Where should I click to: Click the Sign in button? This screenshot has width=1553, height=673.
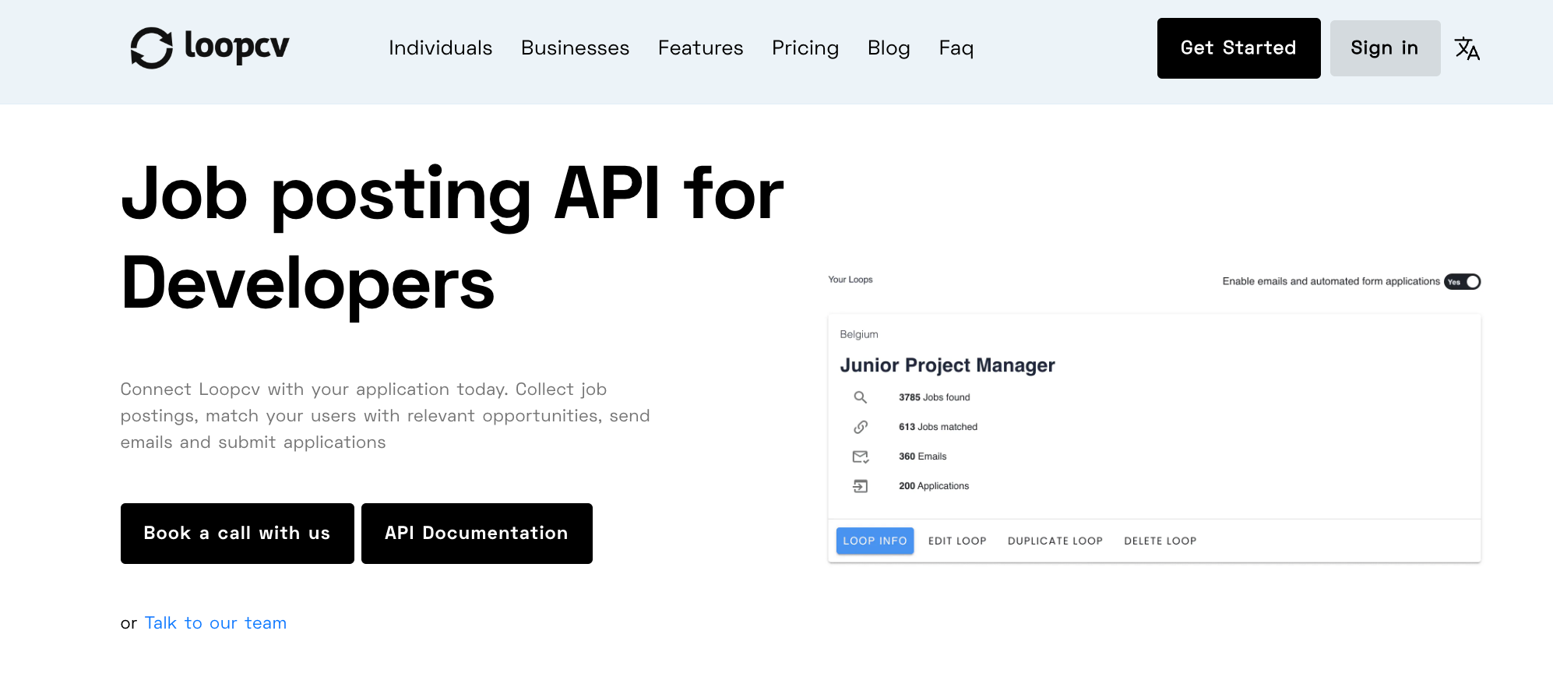pyautogui.click(x=1384, y=48)
